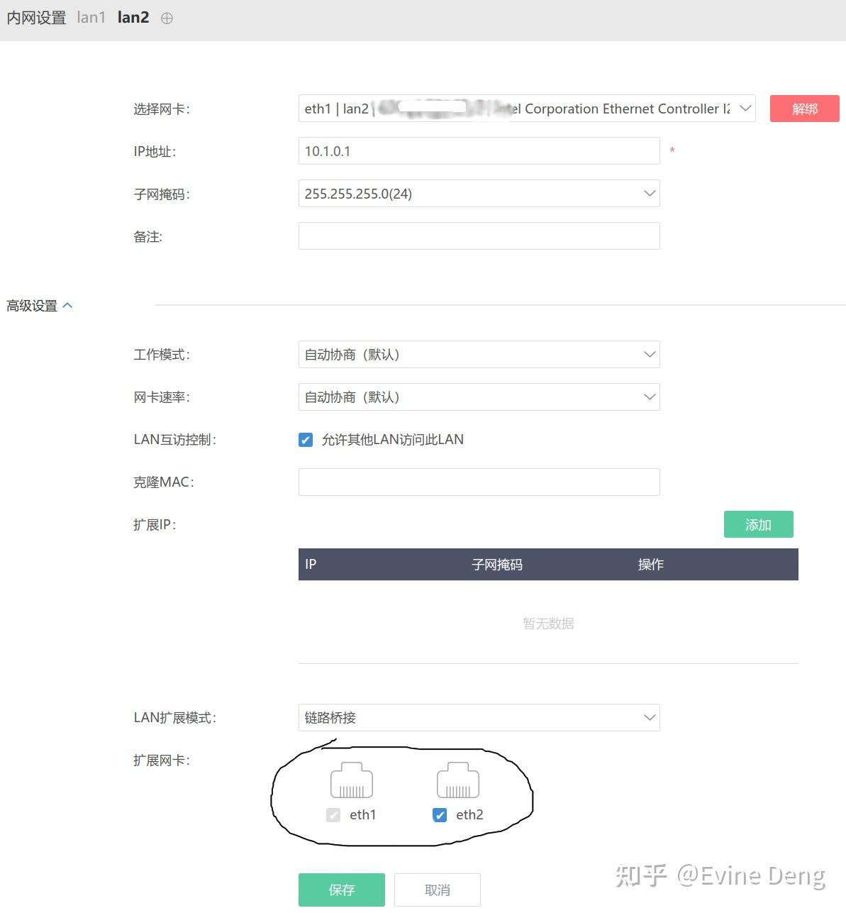Click the eth1 network port icon

click(352, 780)
